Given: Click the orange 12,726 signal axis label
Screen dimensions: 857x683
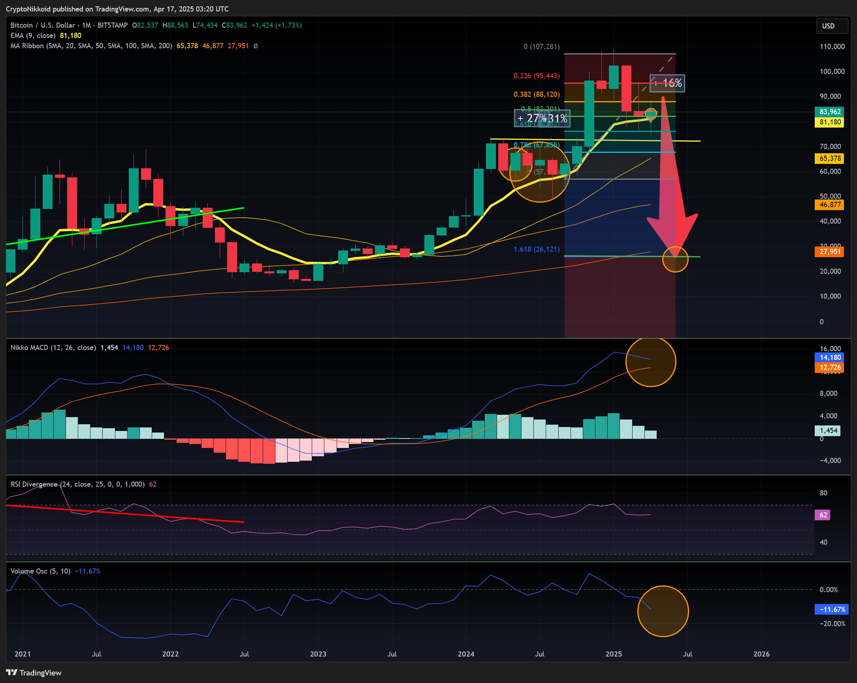Looking at the screenshot, I should point(830,367).
